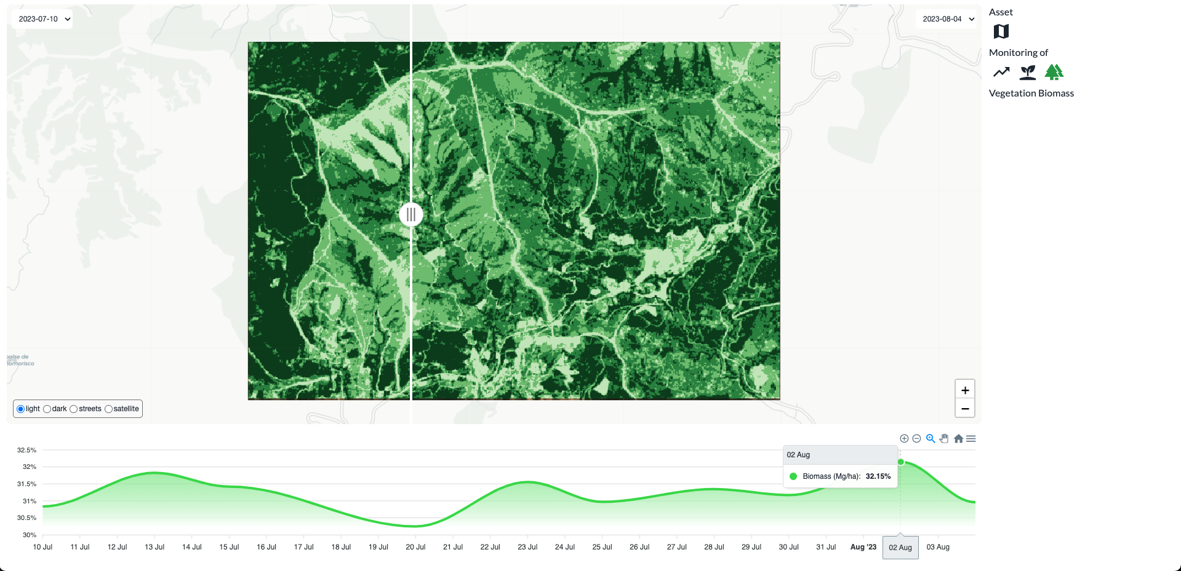Screen dimensions: 1181x571
Task: Select the satellite basemap radio button
Action: point(109,408)
